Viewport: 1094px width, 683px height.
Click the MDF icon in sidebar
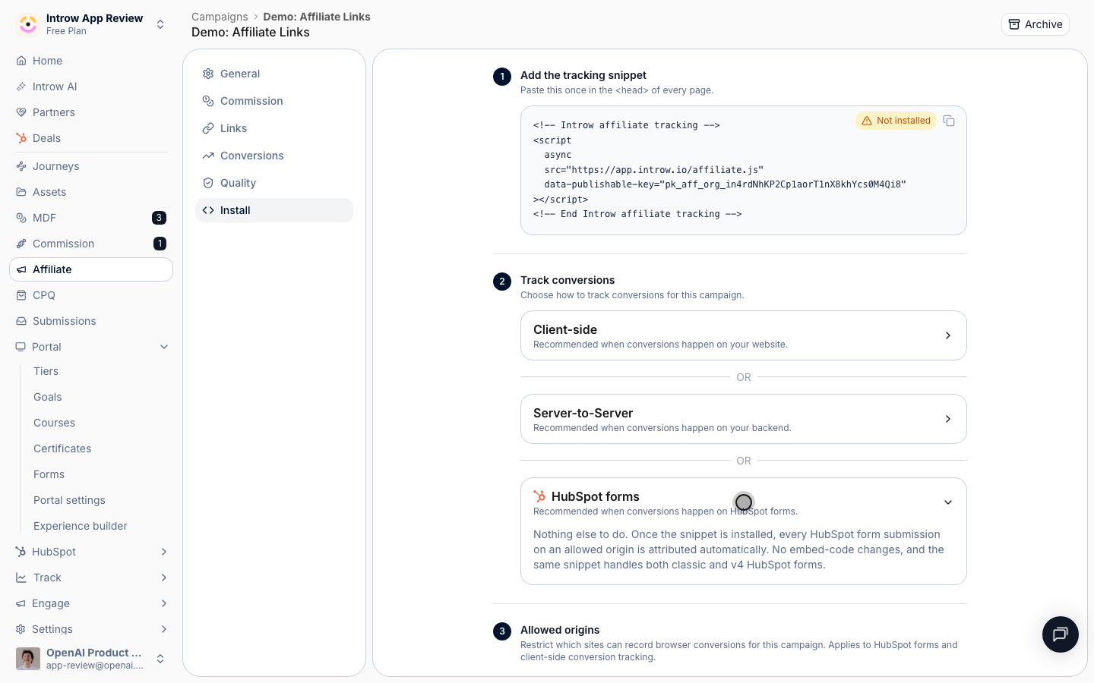coord(21,218)
